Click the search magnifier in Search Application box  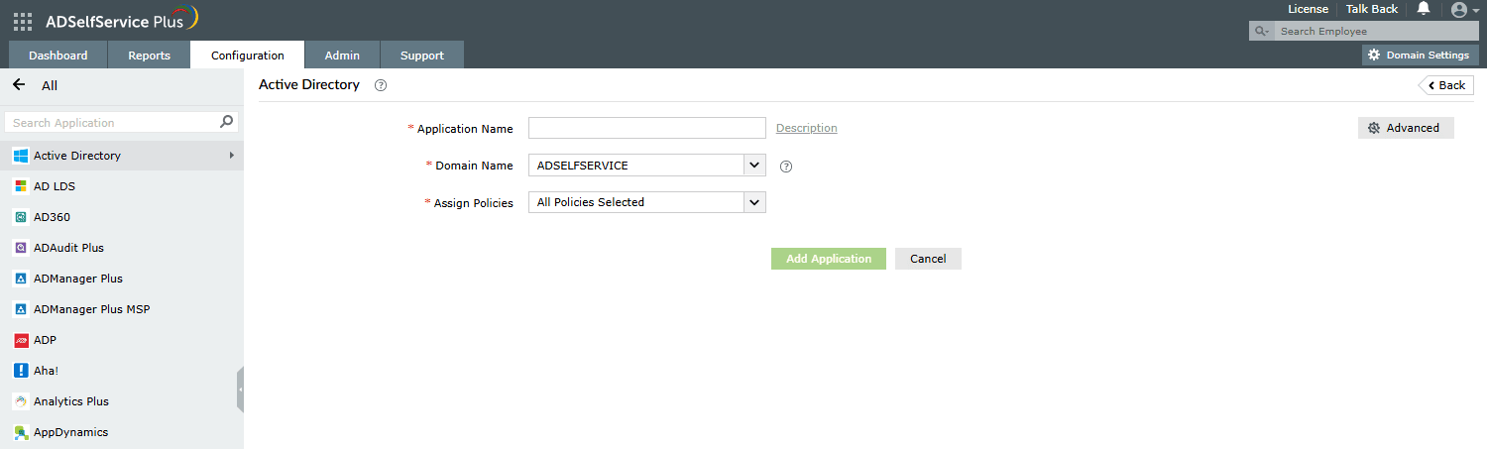click(227, 122)
